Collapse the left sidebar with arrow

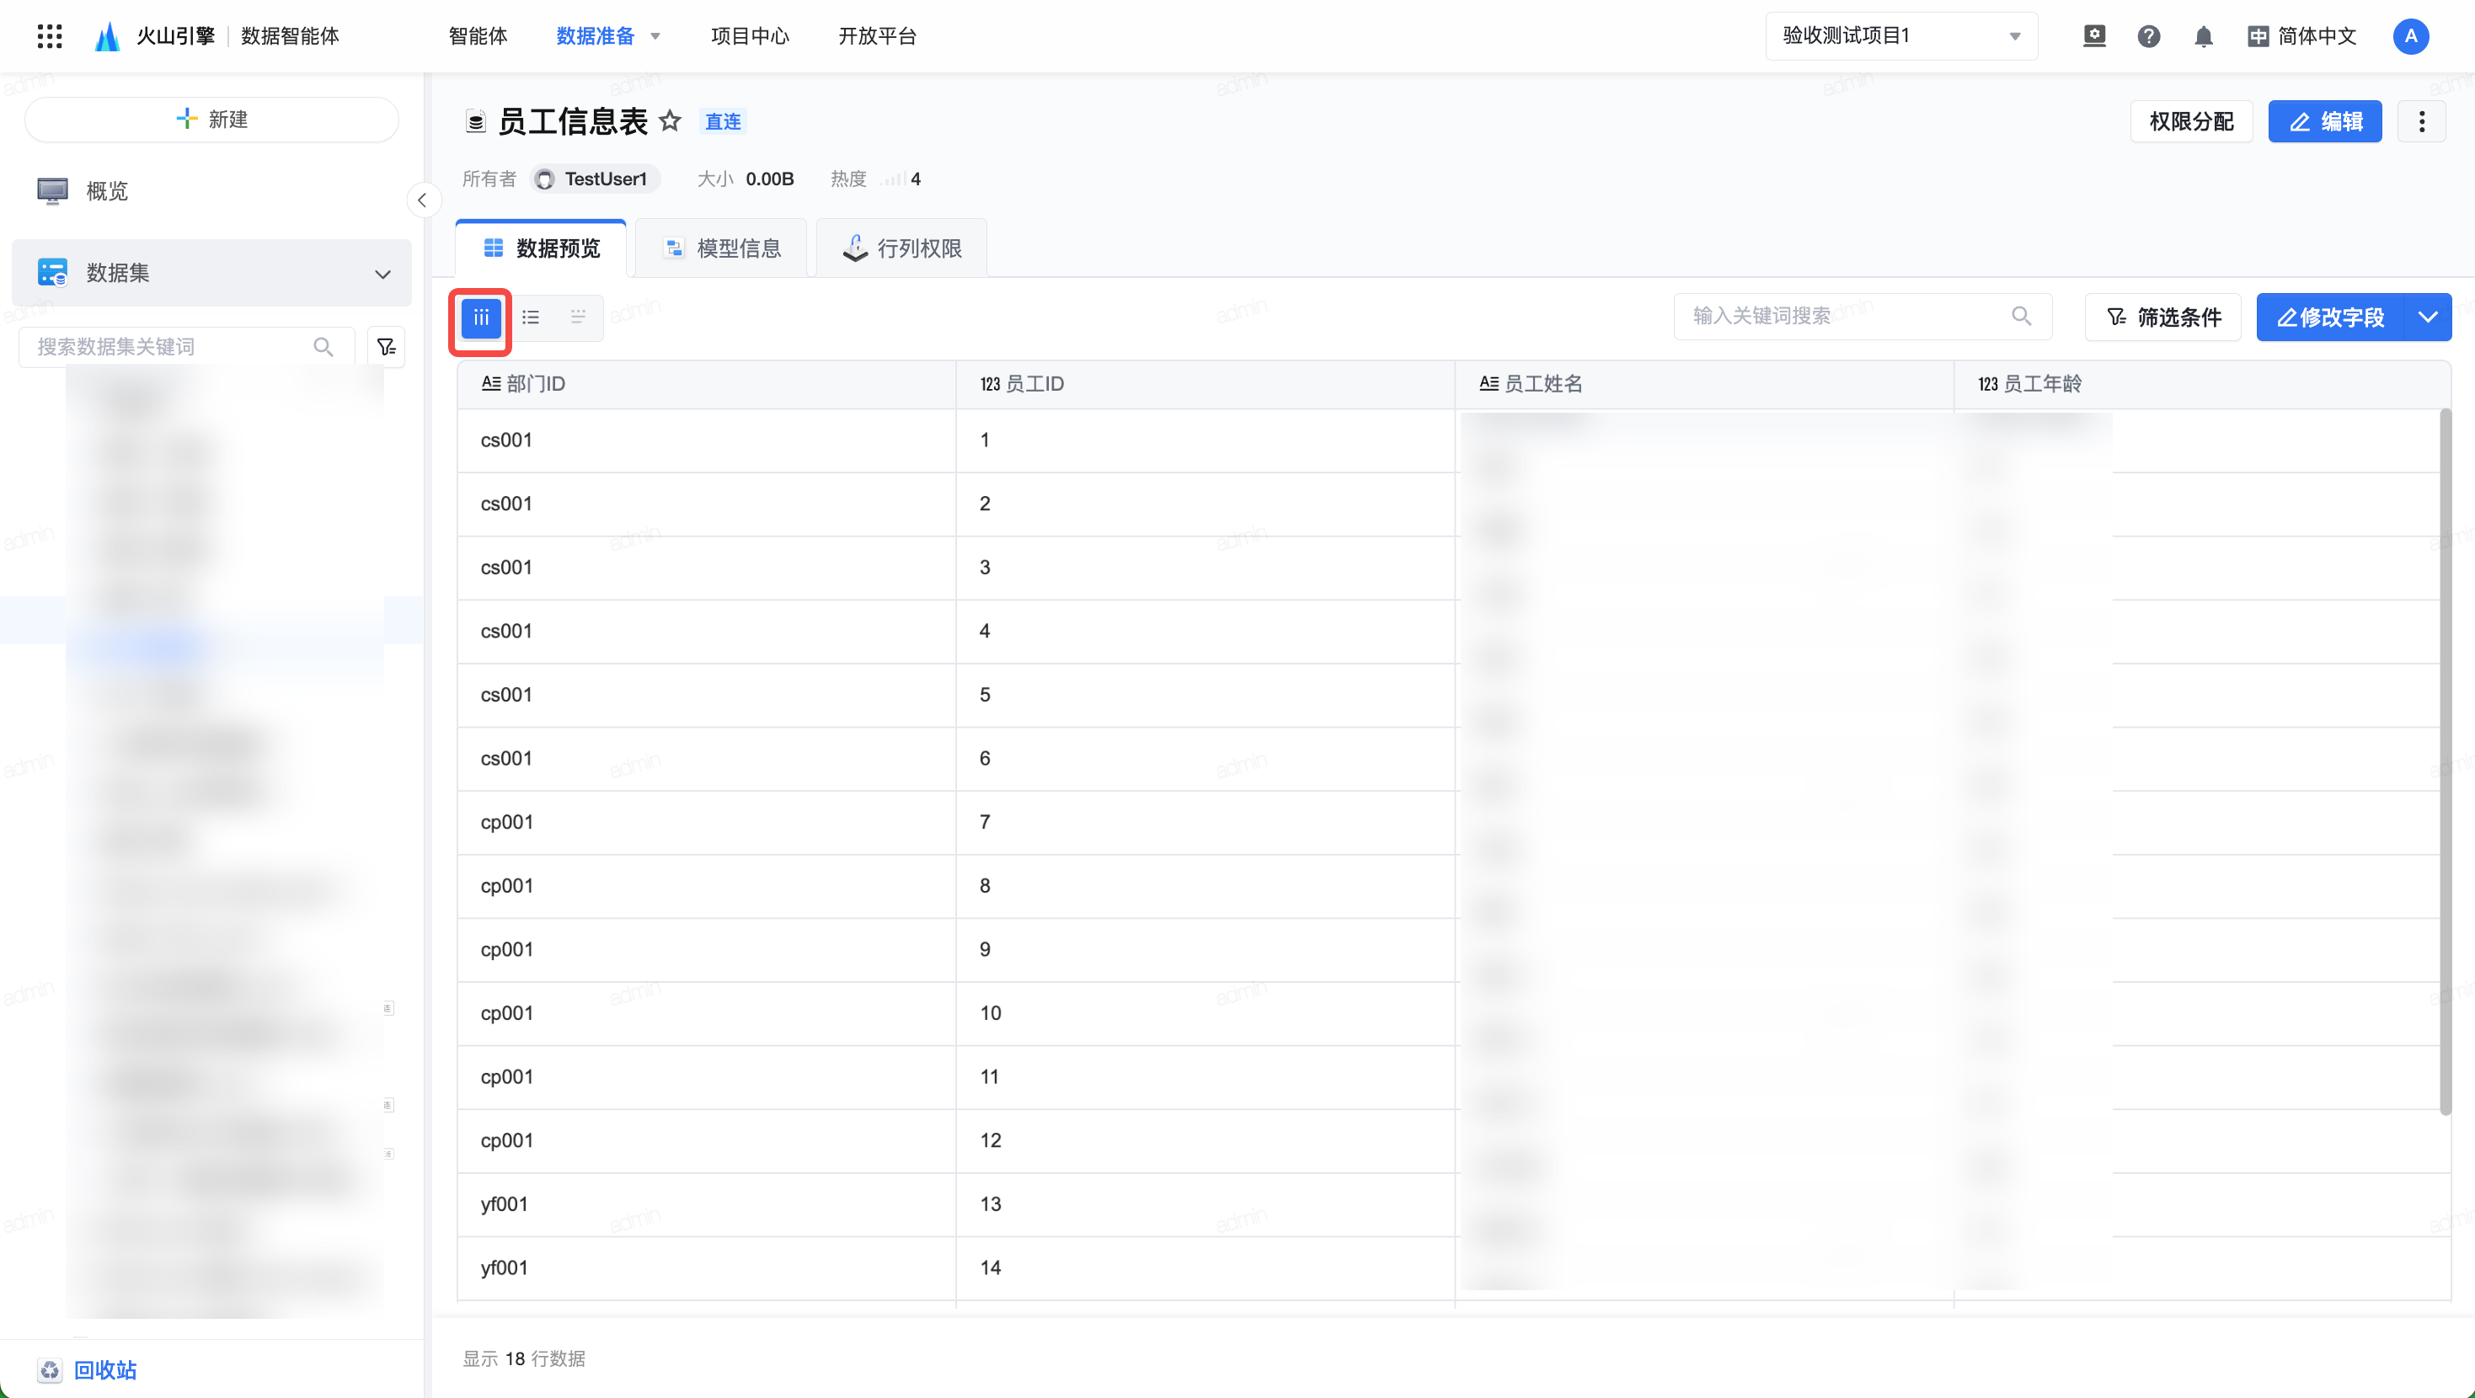(x=422, y=200)
